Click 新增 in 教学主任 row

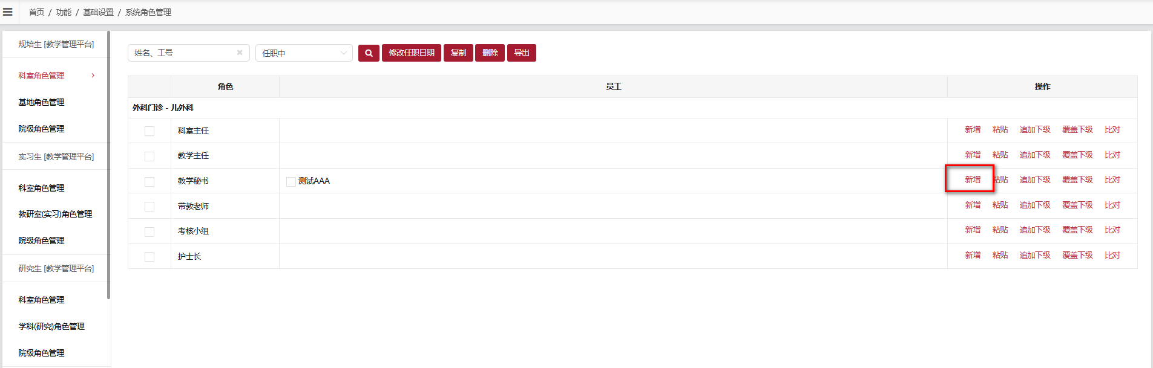(973, 155)
